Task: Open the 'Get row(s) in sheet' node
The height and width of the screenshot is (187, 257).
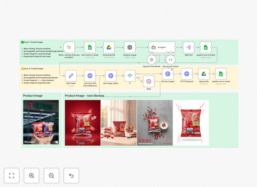Action: tap(90, 47)
